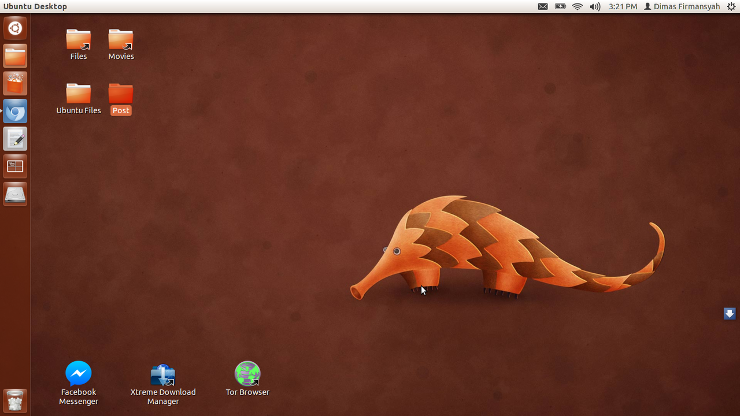Open Ubuntu Software Center in launcher
Viewport: 740px width, 416px height.
point(15,84)
